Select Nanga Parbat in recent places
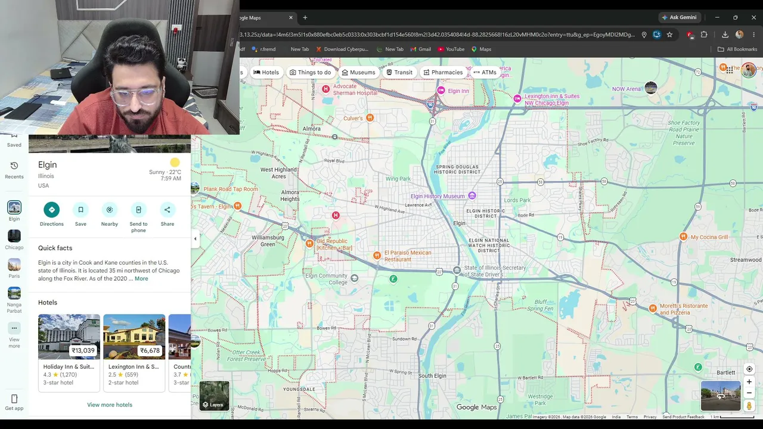Viewport: 763px width, 429px height. click(x=14, y=300)
